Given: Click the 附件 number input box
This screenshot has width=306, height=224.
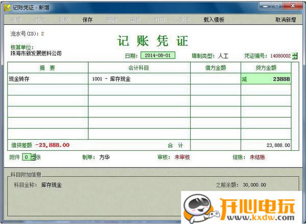Looking at the screenshot, I should tap(27, 157).
